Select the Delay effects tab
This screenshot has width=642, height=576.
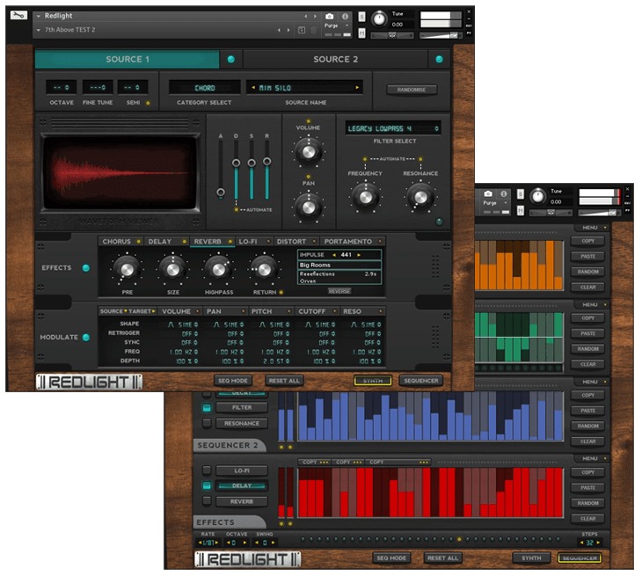160,241
